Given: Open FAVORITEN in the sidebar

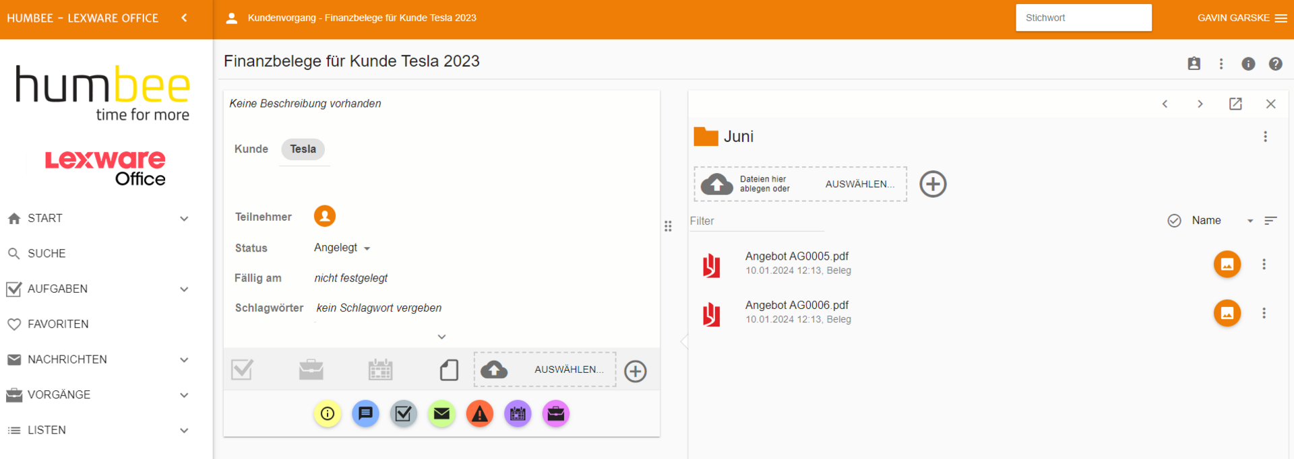Looking at the screenshot, I should [58, 324].
